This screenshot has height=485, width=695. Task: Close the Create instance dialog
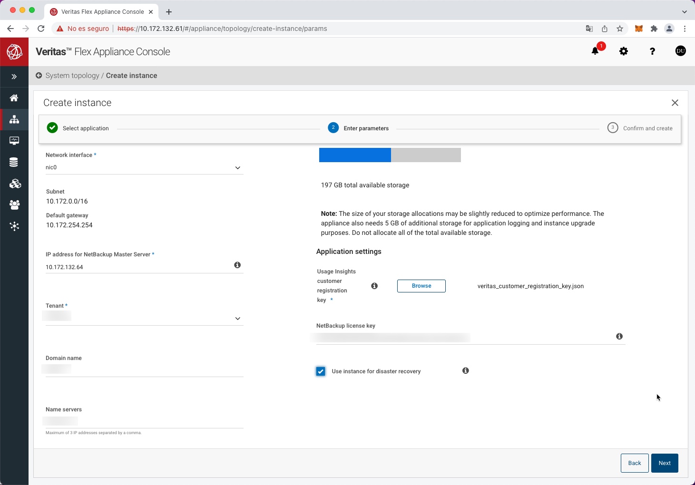click(675, 103)
